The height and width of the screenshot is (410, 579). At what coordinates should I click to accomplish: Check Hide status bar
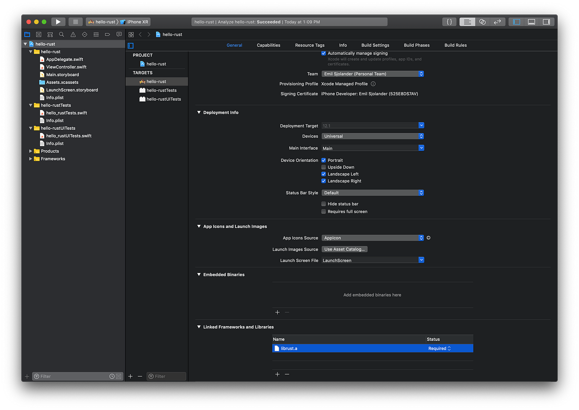click(324, 204)
